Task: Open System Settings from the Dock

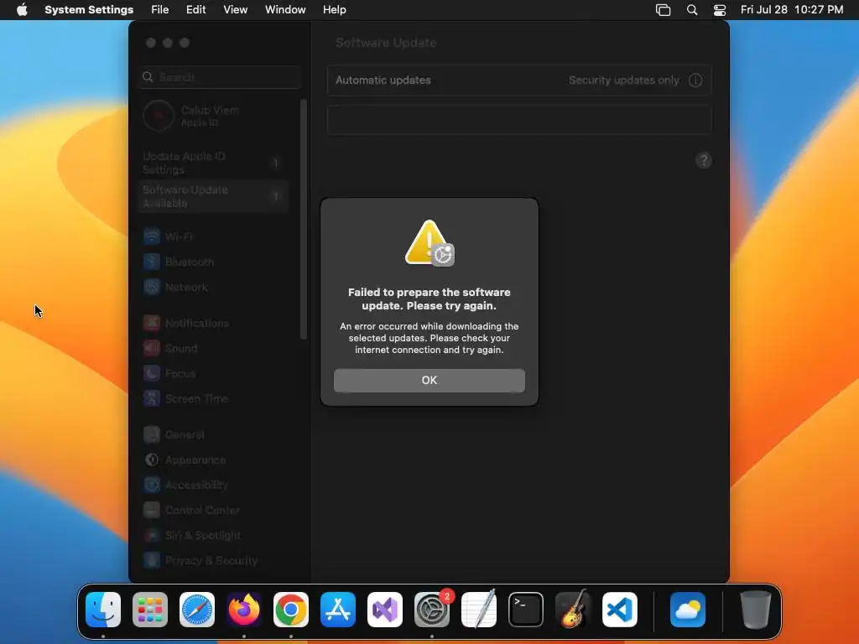Action: (432, 610)
